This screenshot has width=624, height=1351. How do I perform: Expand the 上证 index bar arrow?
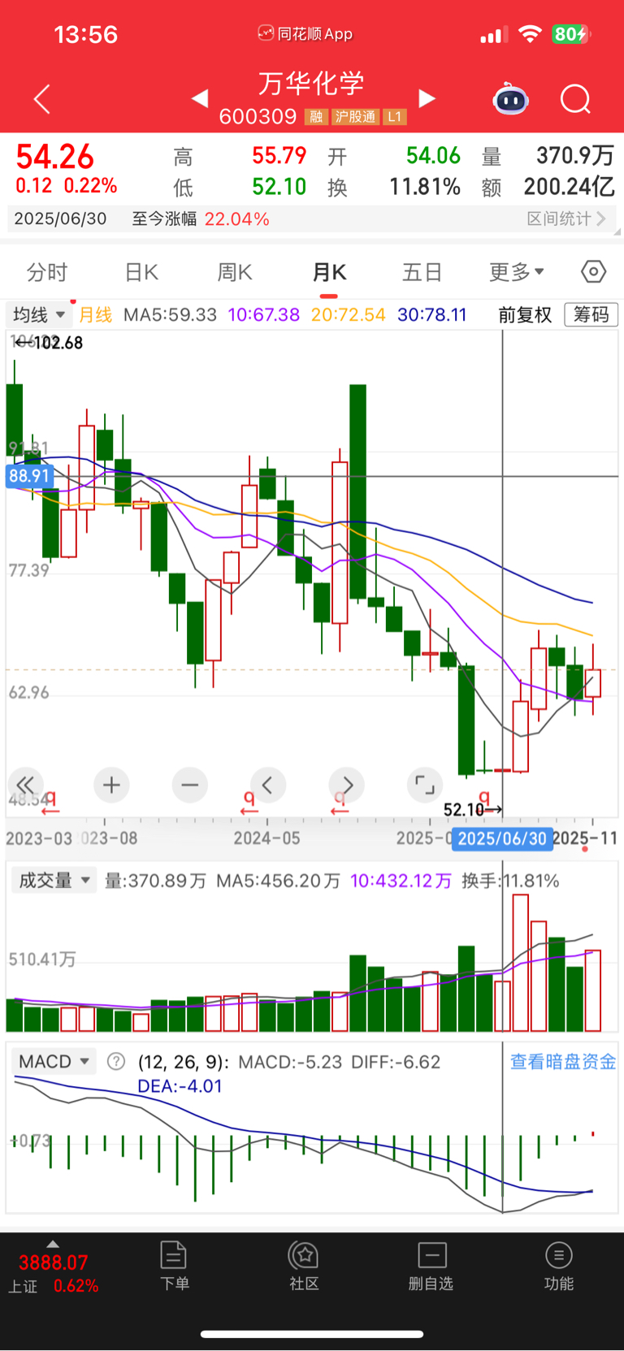click(x=53, y=1244)
